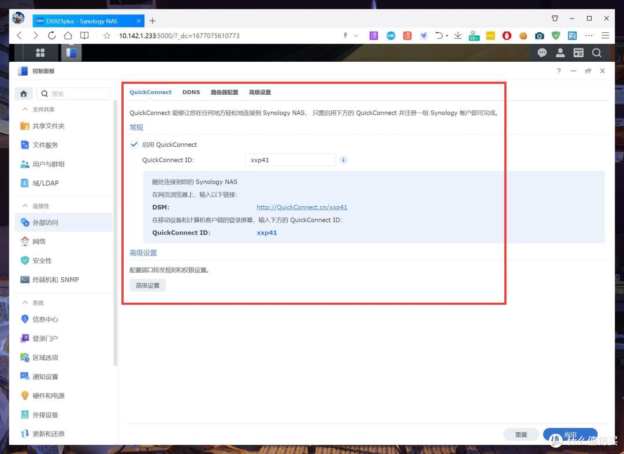624x454 pixels.
Task: Collapse the 系统 sidebar section
Action: tap(25, 303)
